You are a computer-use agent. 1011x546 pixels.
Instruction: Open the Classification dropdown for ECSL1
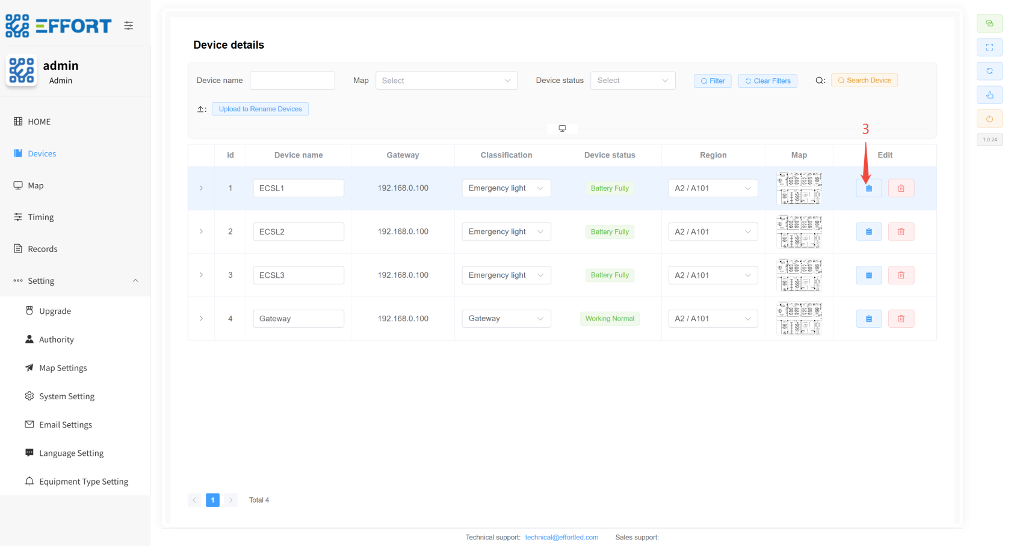pos(506,188)
